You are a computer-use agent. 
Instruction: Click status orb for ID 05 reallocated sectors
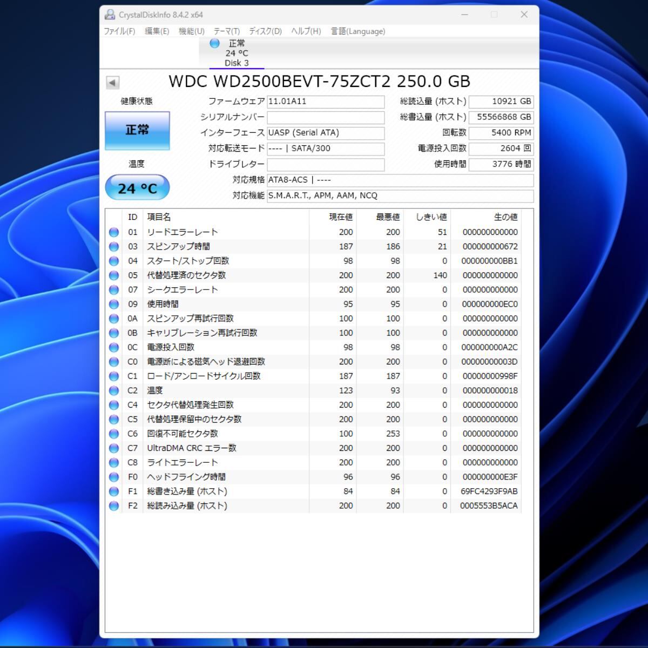point(114,275)
